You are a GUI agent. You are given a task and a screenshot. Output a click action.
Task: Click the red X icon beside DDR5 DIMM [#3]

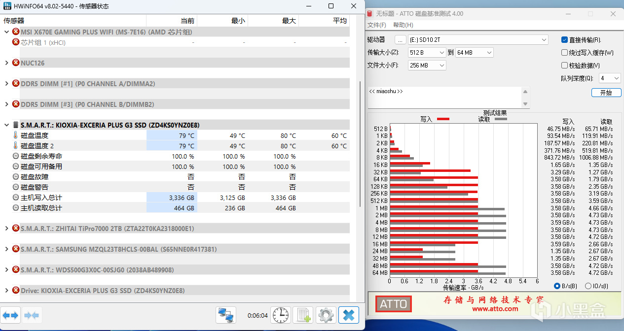16,104
